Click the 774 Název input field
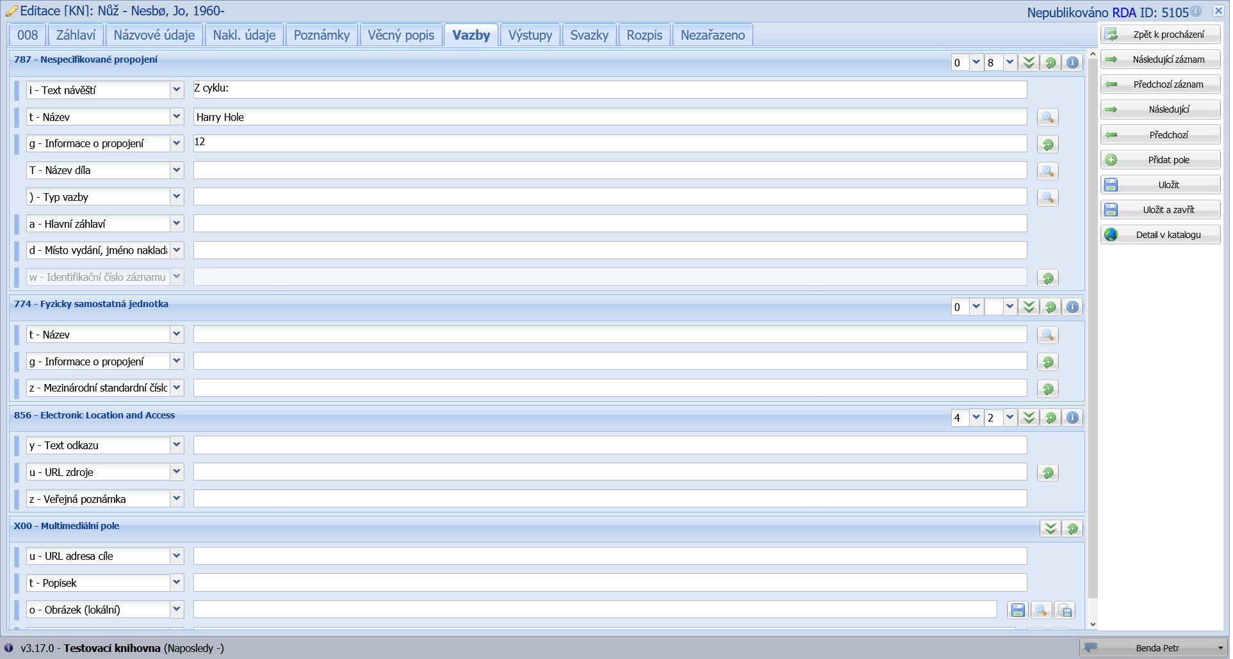 [610, 335]
